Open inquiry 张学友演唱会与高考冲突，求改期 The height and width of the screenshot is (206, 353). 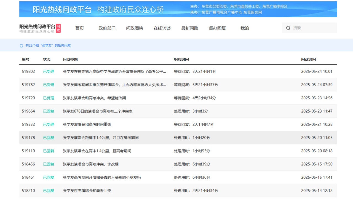91,164
